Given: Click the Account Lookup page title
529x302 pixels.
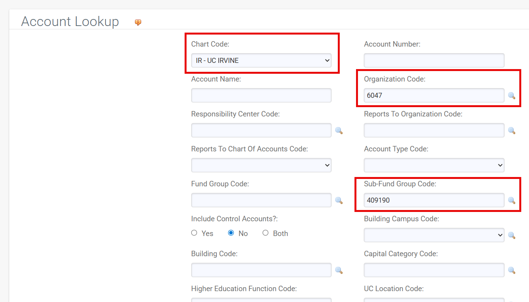Looking at the screenshot, I should tap(70, 21).
